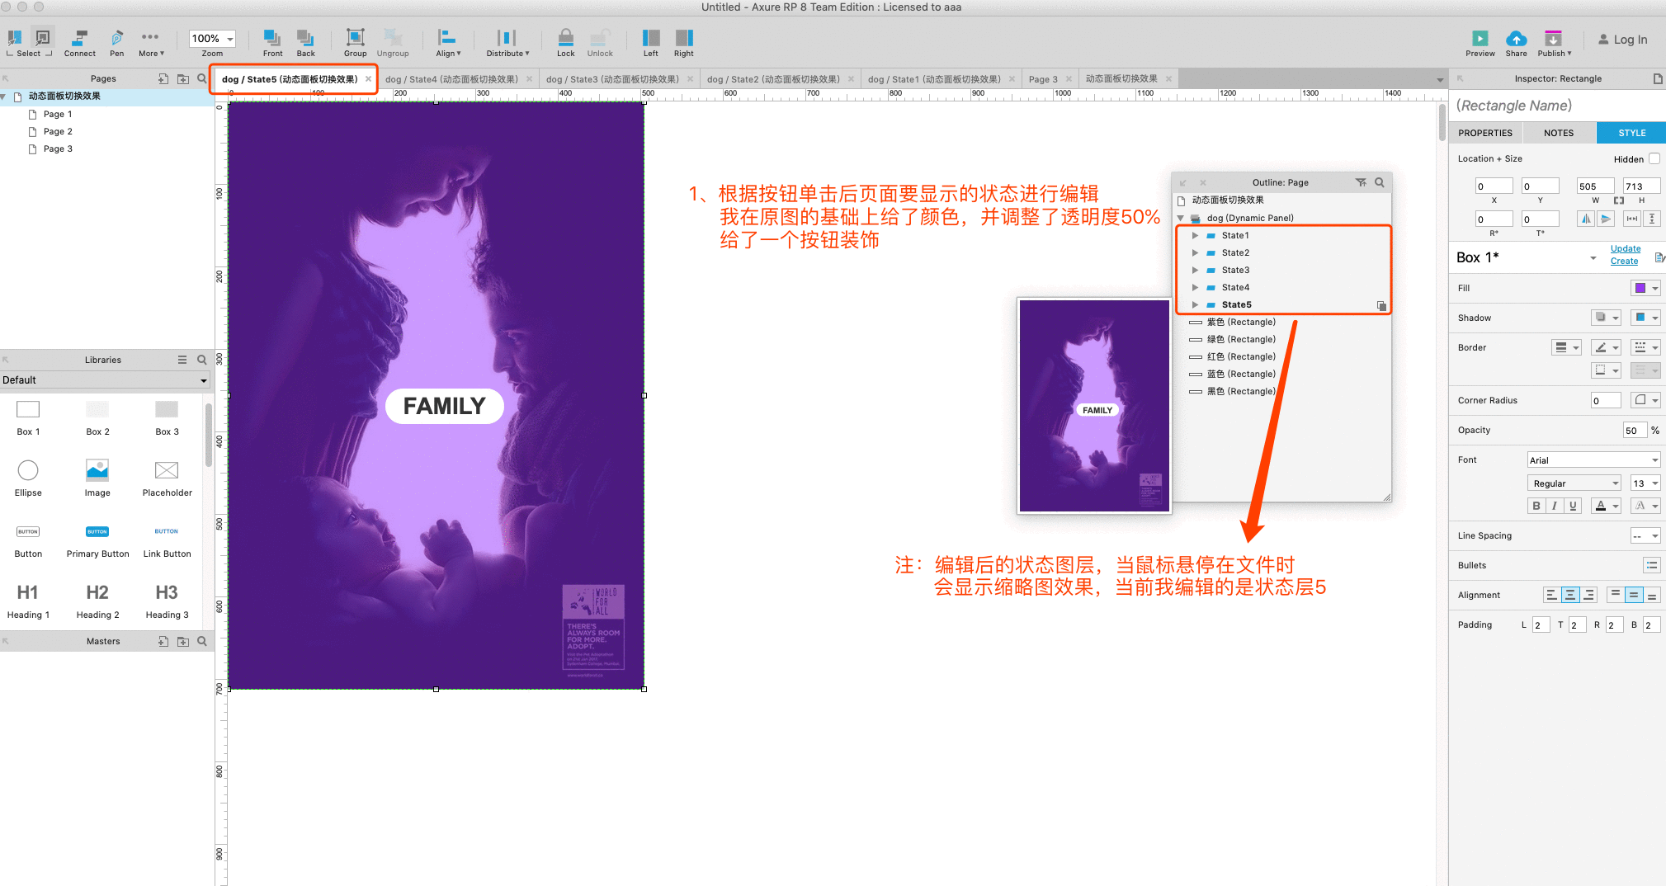
Task: Open the Libraries panel options menu
Action: (182, 360)
